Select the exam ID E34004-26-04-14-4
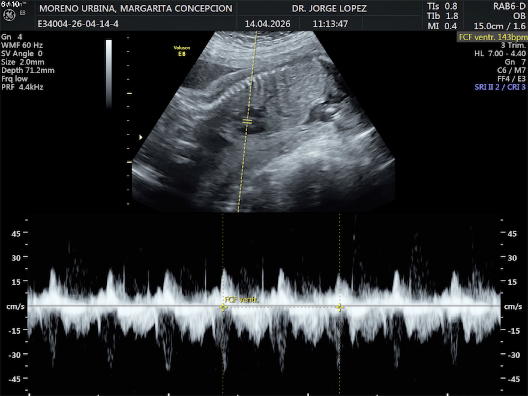This screenshot has height=396, width=528. pos(78,24)
